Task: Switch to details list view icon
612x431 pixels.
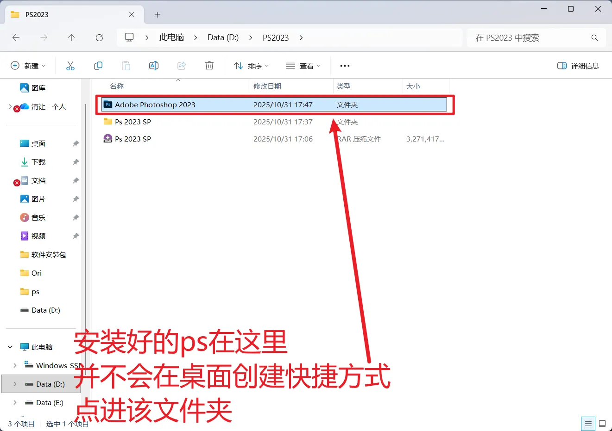Action: point(588,424)
